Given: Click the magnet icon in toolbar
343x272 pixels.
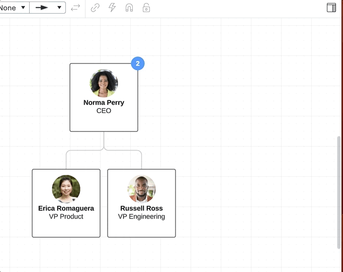Looking at the screenshot, I should tap(129, 8).
